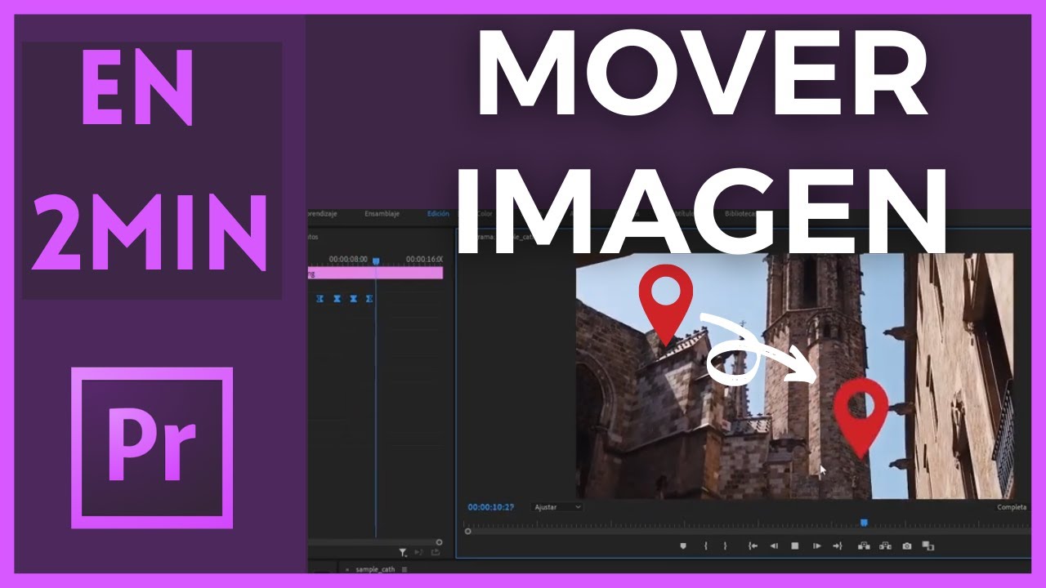This screenshot has height=588, width=1046.
Task: Add a marker in the Program monitor
Action: tap(683, 546)
